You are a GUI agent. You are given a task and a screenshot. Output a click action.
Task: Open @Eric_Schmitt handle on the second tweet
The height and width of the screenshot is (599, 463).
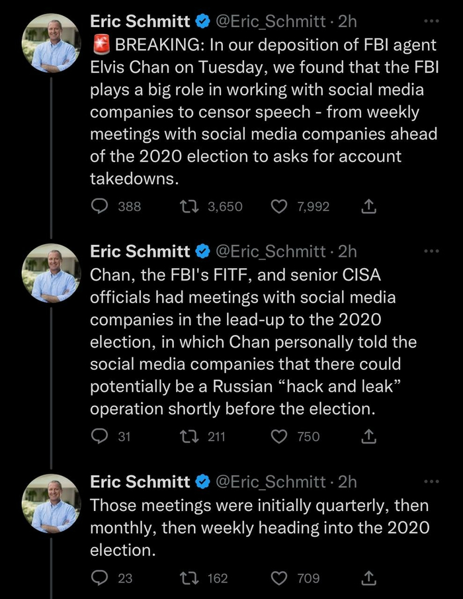[271, 251]
